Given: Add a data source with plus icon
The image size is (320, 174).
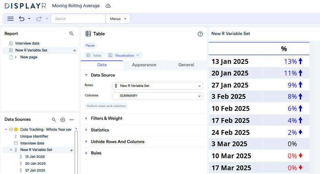Looking at the screenshot, I should pyautogui.click(x=63, y=120).
